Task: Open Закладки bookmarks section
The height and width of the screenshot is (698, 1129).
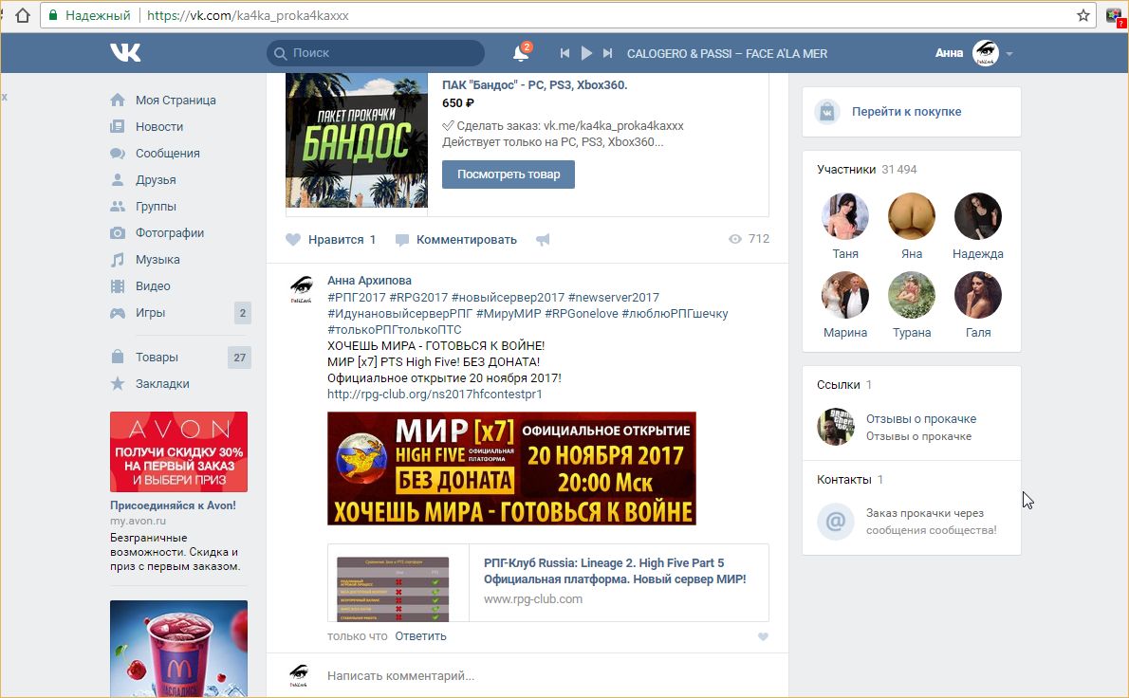Action: point(162,384)
